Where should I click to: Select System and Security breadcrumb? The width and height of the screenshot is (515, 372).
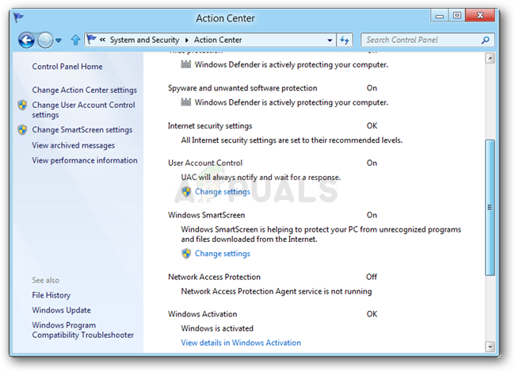pos(144,40)
